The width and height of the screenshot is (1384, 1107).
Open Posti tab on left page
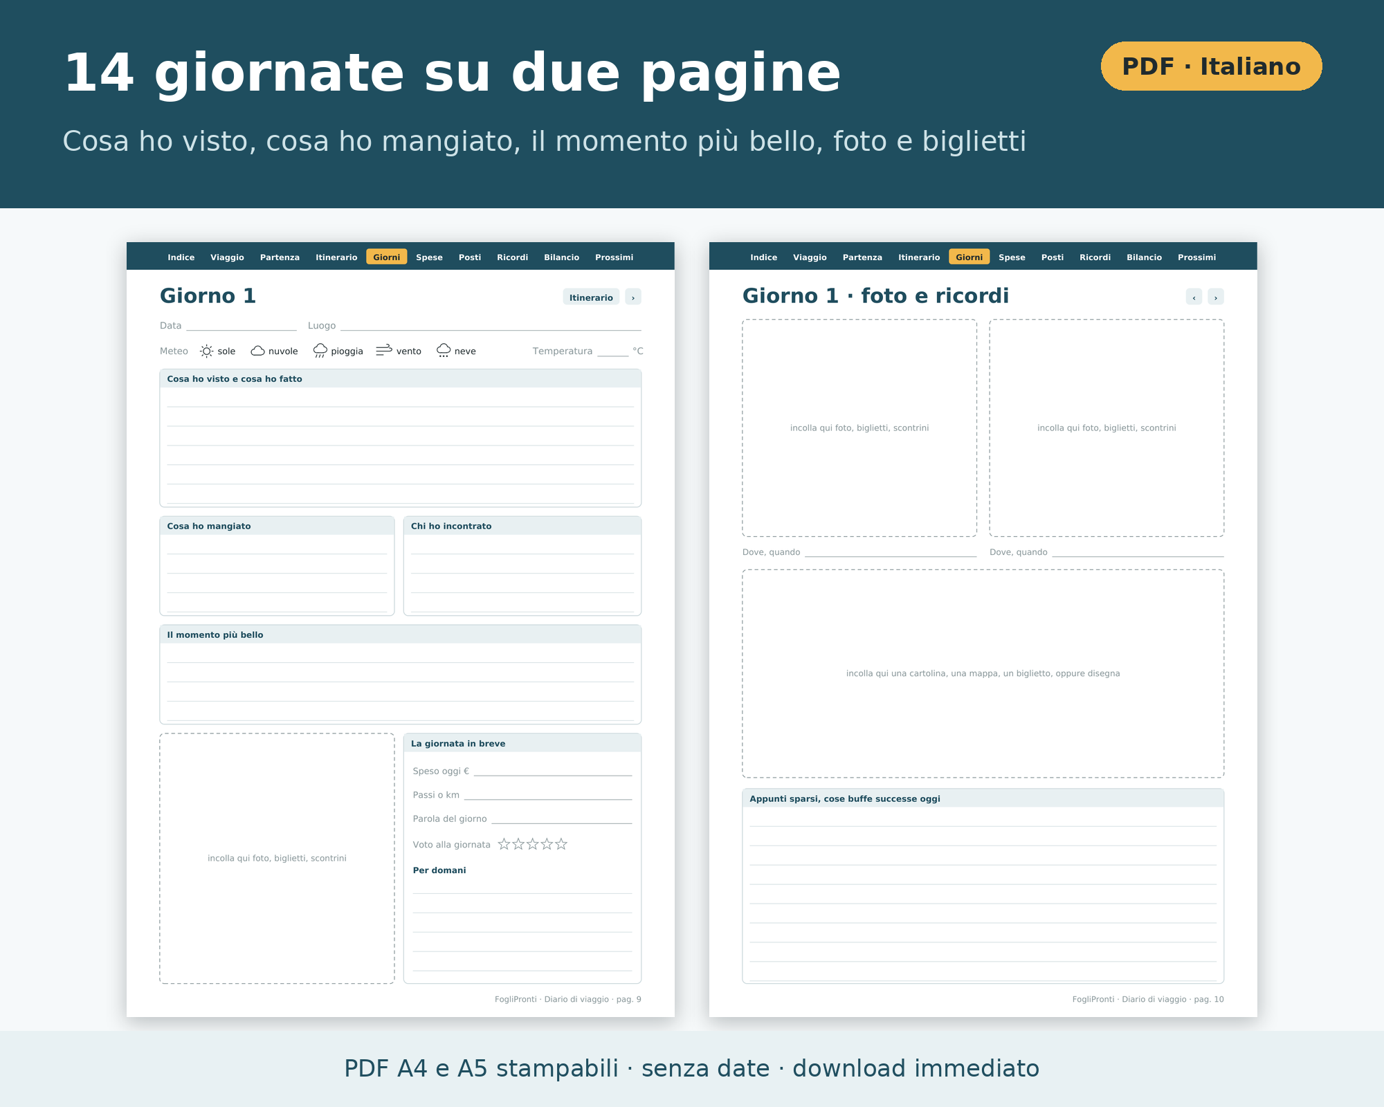[x=470, y=257]
